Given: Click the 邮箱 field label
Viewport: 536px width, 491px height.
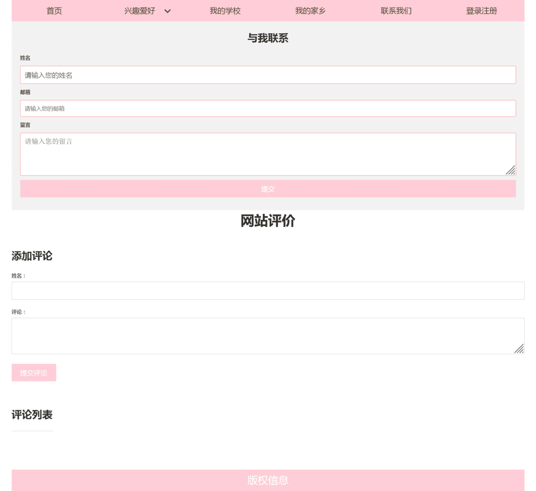Looking at the screenshot, I should coord(25,92).
